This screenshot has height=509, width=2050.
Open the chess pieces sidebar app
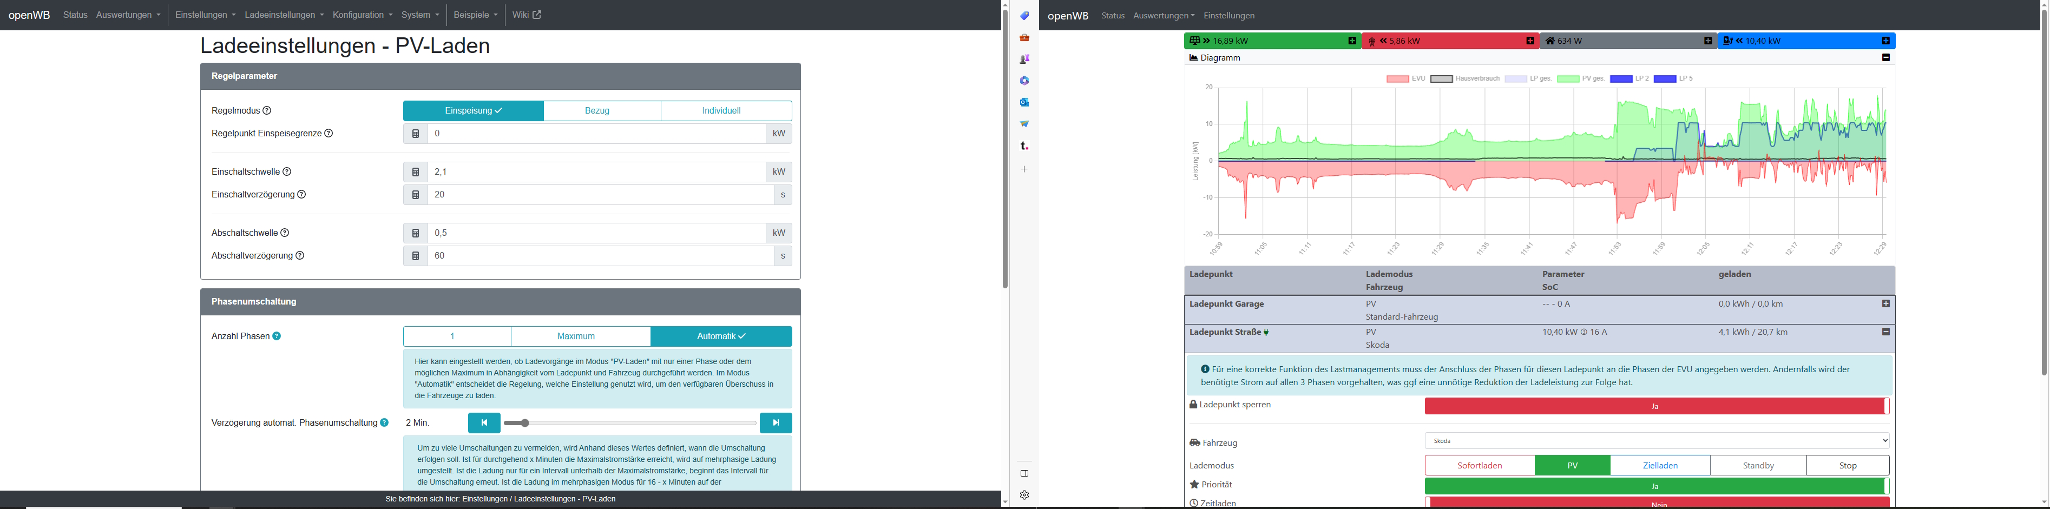(x=1024, y=59)
